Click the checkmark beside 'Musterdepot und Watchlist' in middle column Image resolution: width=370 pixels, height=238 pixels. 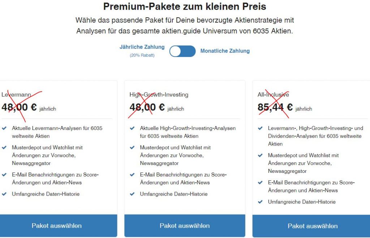coord(132,147)
